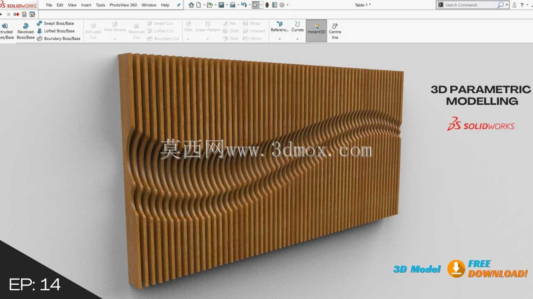Screen dimensions: 533x299
Task: Click the Home icon in quick toolbar
Action: click(x=191, y=5)
